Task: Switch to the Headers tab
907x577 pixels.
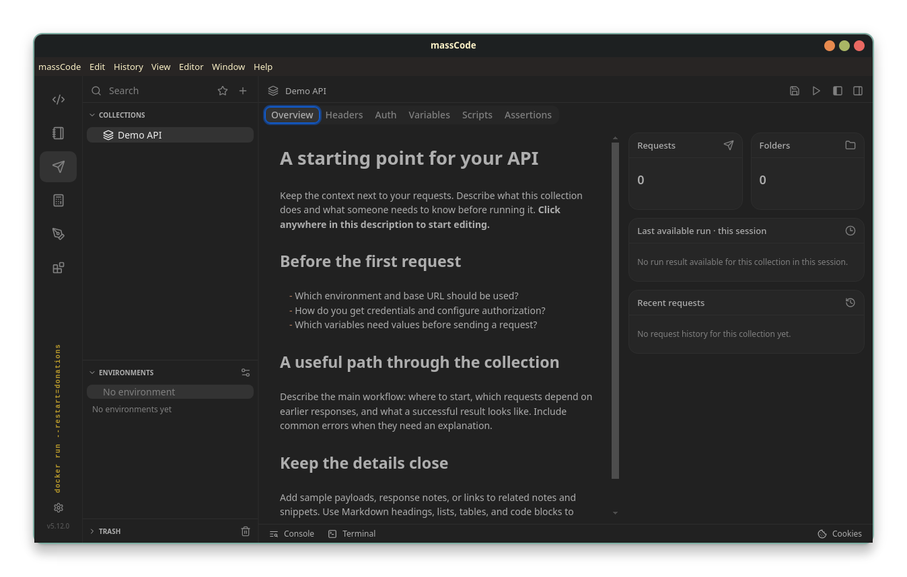Action: pos(344,115)
